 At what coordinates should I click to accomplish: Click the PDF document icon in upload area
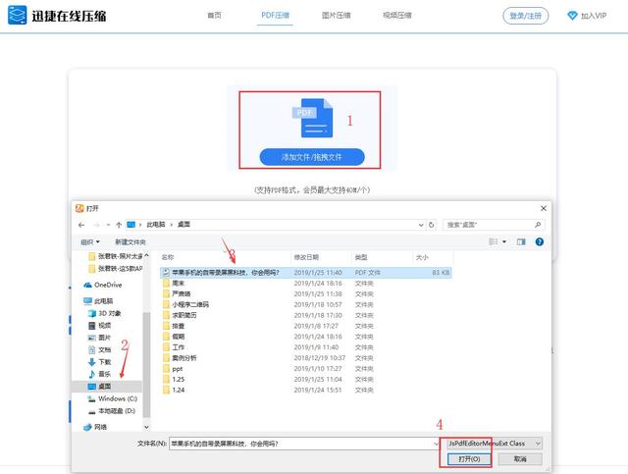(x=311, y=120)
